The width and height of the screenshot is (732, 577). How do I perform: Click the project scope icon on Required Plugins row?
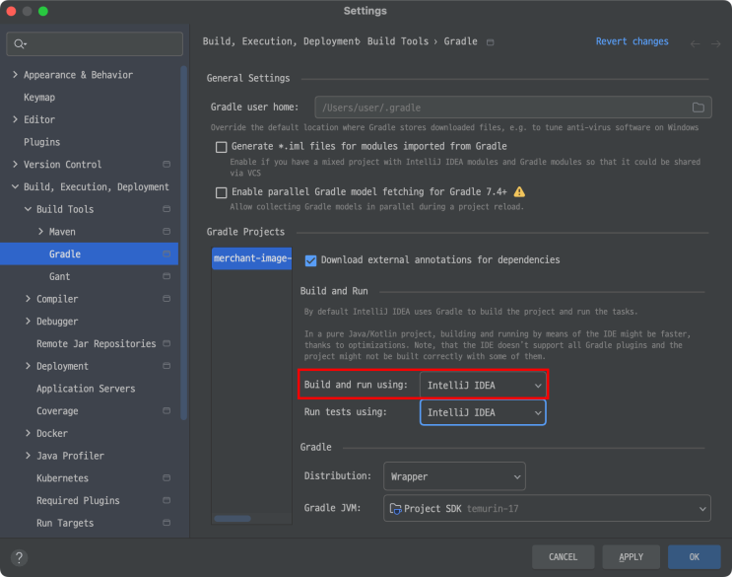(x=166, y=500)
